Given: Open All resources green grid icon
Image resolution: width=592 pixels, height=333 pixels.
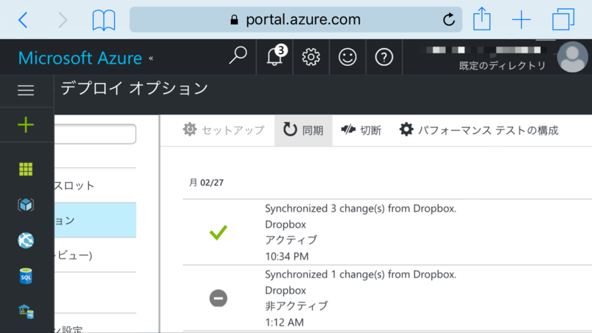Looking at the screenshot, I should pyautogui.click(x=26, y=169).
